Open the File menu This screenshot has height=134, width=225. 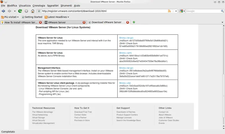click(x=3, y=6)
